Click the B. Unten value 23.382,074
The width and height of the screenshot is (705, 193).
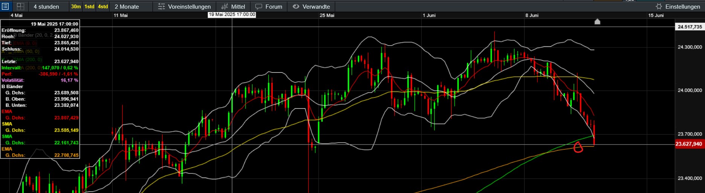point(66,105)
